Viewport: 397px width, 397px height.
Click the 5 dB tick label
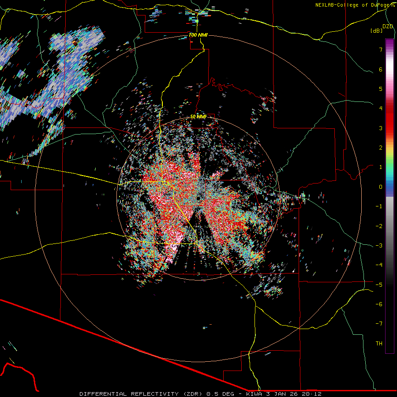381,89
